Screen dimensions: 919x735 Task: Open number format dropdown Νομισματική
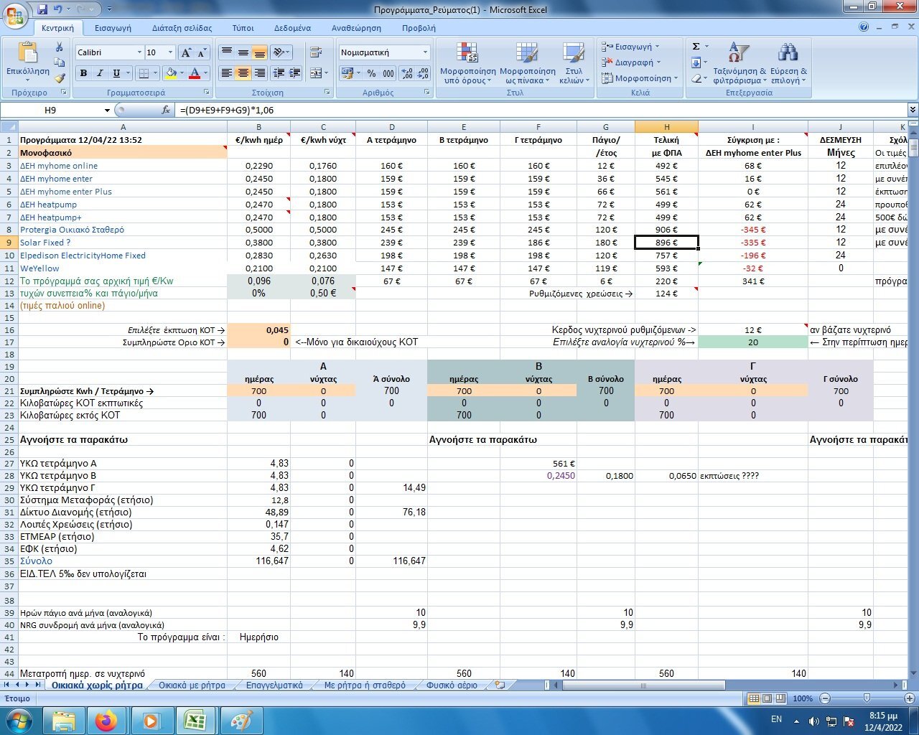(x=425, y=52)
